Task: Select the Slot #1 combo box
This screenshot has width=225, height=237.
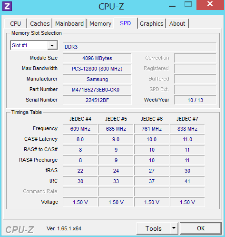Action: 34,45
